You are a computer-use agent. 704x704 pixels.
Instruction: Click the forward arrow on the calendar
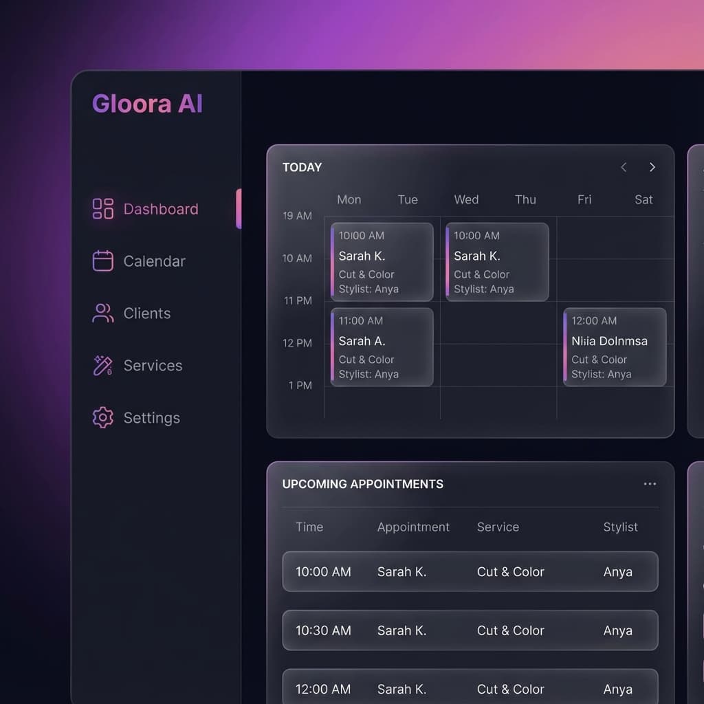652,167
